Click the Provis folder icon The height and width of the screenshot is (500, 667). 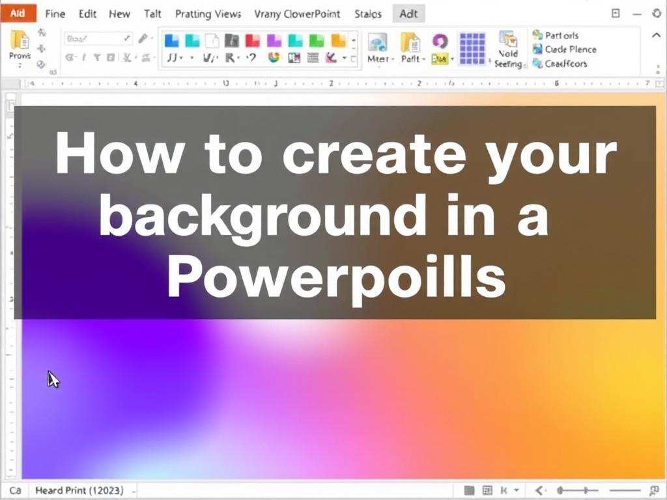[20, 40]
